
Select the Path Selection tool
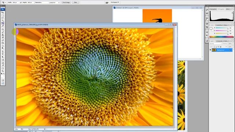(3, 57)
